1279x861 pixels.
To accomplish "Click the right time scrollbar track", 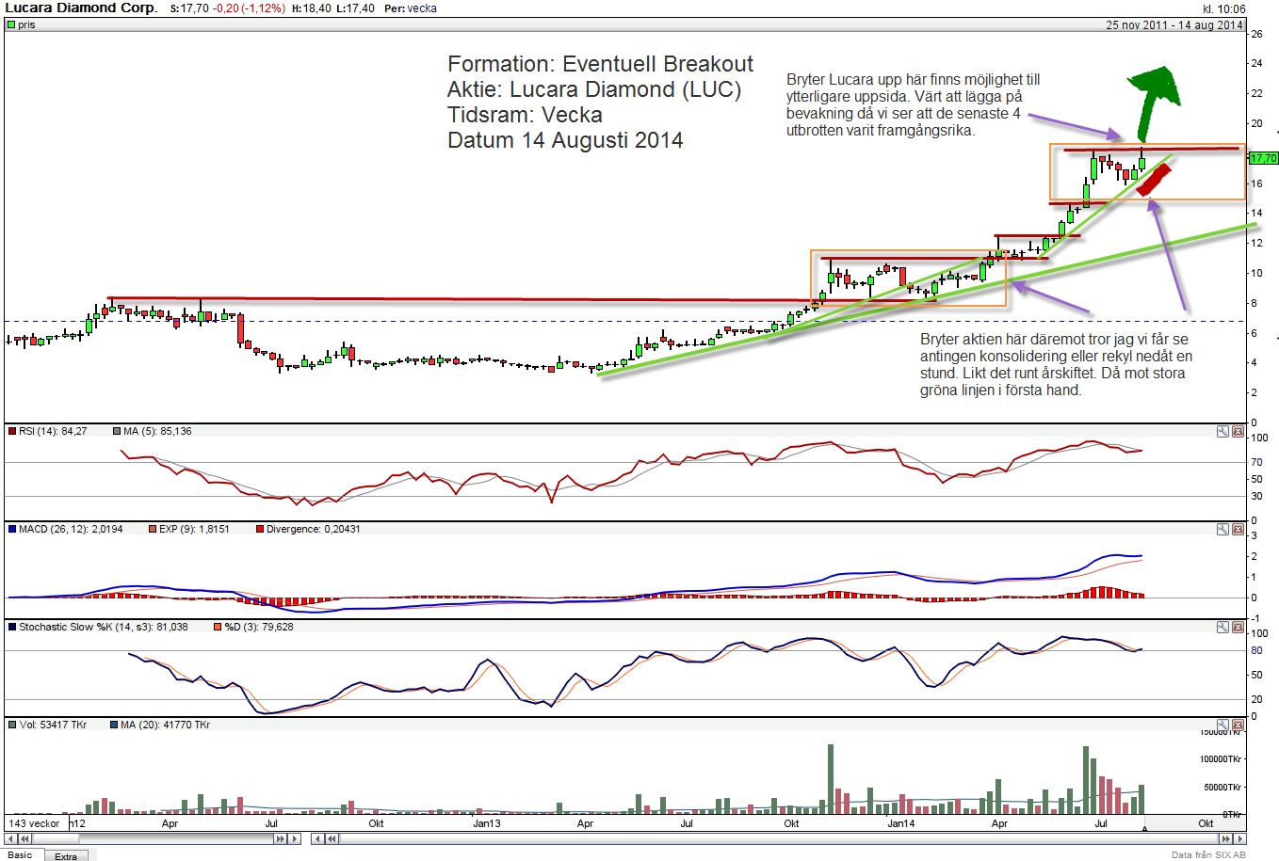I will click(779, 839).
